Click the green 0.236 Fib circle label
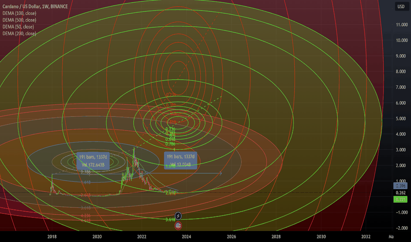Image resolution: width=411 pixels, height=242 pixels. 170,129
